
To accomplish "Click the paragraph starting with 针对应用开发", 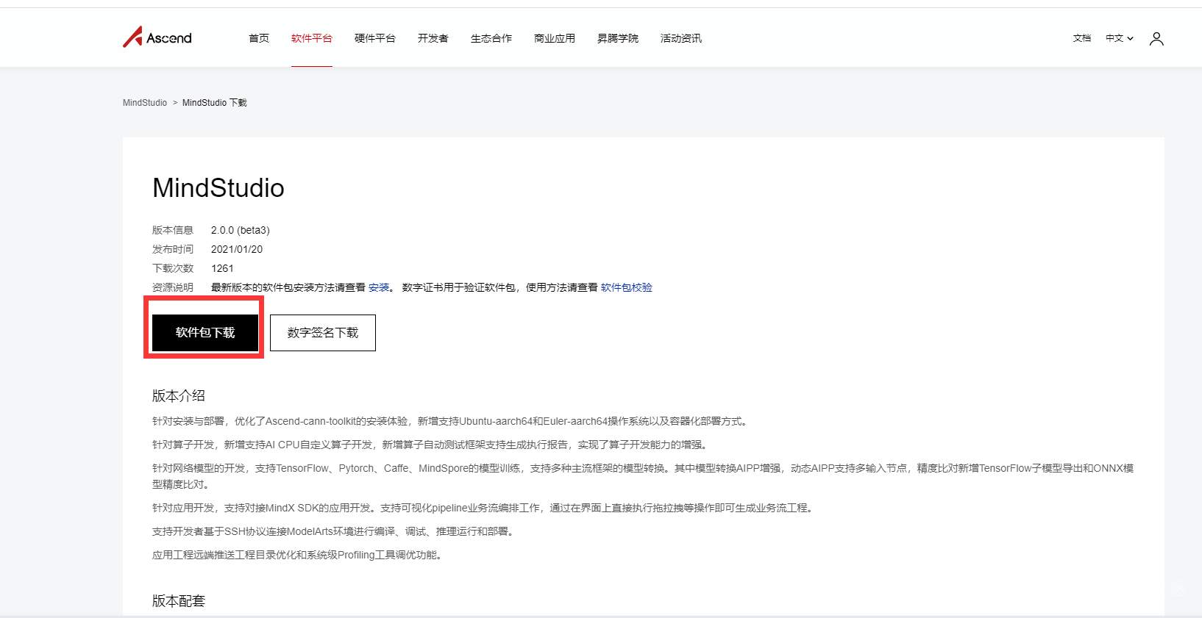I will pyautogui.click(x=483, y=508).
